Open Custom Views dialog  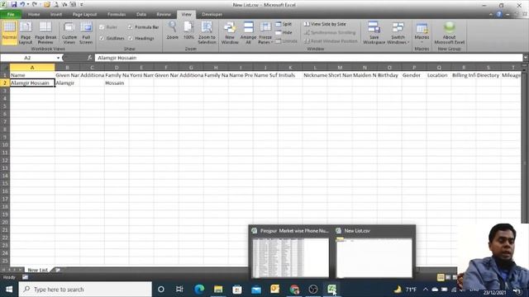(x=69, y=32)
